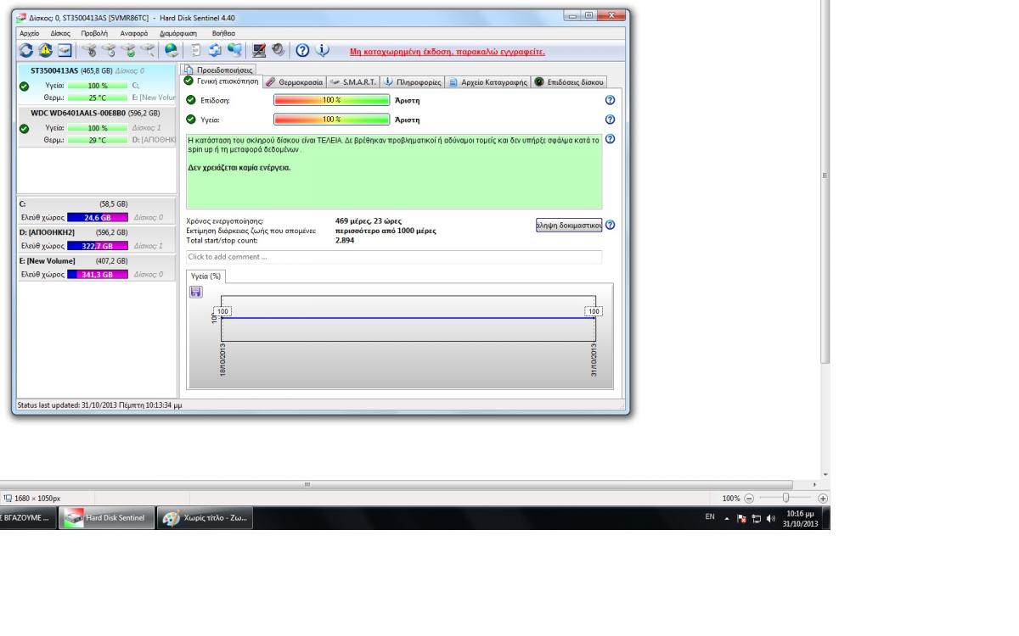The image size is (1019, 636).
Task: Select the Γενική επισκόπηση tab
Action: pos(221,81)
